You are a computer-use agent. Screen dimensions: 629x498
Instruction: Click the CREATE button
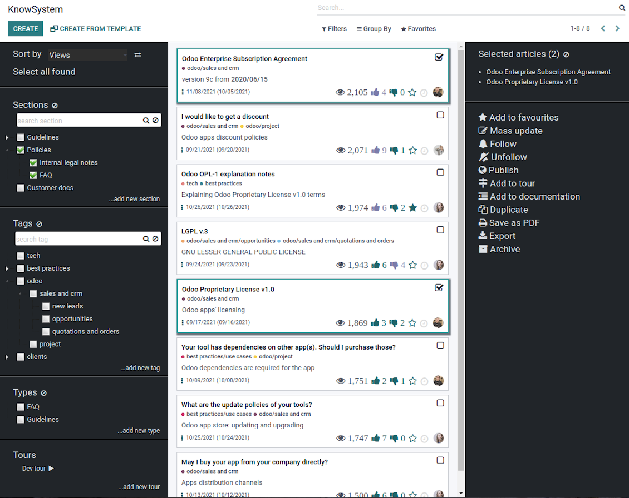coord(25,28)
